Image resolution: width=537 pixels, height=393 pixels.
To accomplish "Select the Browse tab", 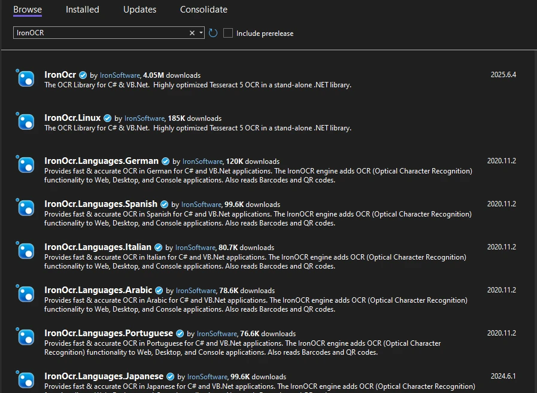I will [x=28, y=10].
